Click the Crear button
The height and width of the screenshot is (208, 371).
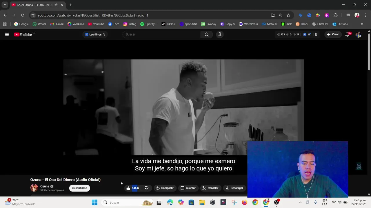333,34
